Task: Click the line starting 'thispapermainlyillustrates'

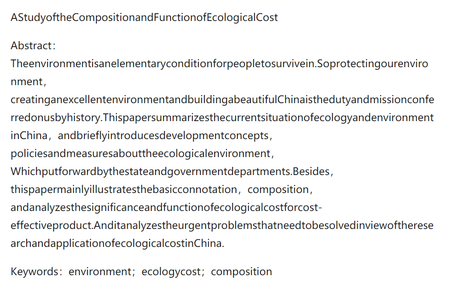Action: (x=124, y=190)
